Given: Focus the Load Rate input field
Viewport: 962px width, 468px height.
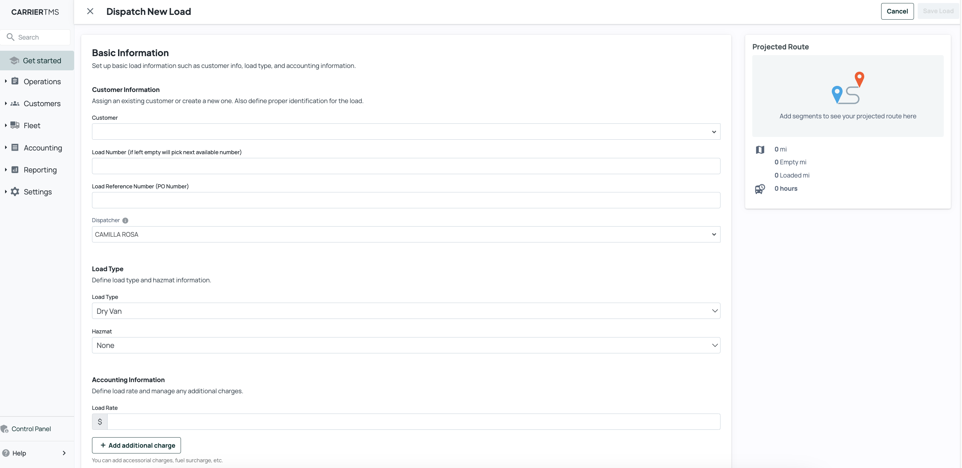Looking at the screenshot, I should [414, 422].
